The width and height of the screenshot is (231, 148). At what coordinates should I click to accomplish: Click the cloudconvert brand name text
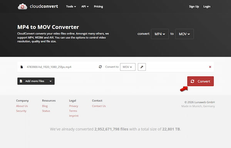click(44, 6)
